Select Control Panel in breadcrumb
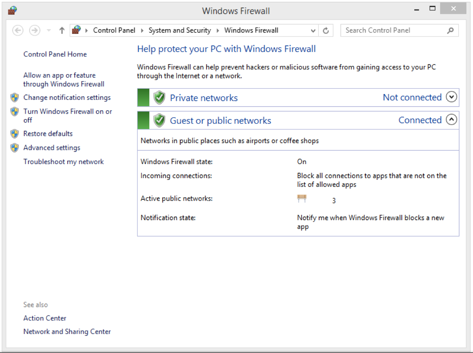This screenshot has width=473, height=353. [114, 30]
